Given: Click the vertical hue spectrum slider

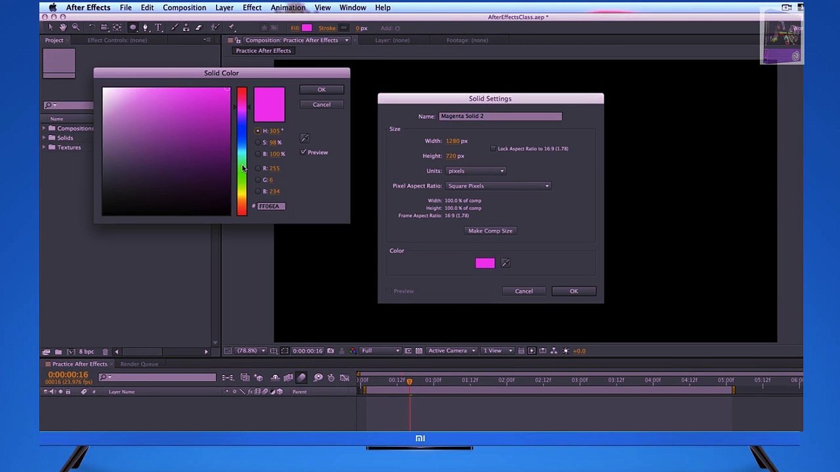Looking at the screenshot, I should tap(241, 151).
